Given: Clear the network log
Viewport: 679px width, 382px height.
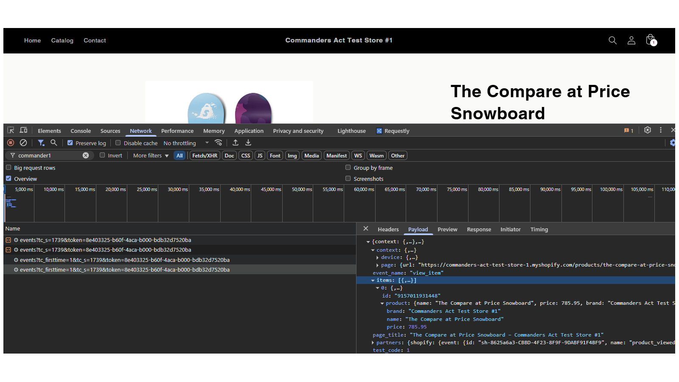Looking at the screenshot, I should [x=23, y=143].
